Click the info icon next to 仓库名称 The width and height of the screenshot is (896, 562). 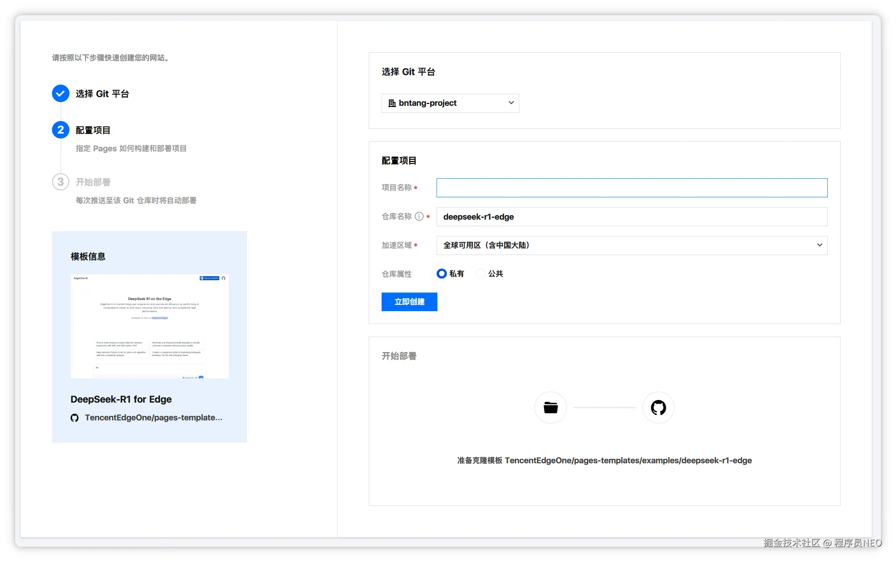(419, 216)
